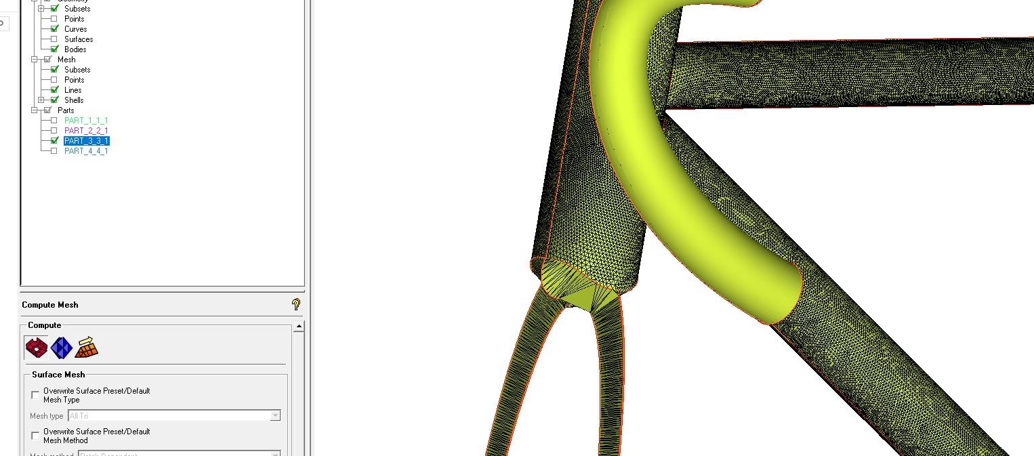Image resolution: width=1034 pixels, height=456 pixels.
Task: Show PART_1_1_1 via its checkbox
Action: point(54,120)
